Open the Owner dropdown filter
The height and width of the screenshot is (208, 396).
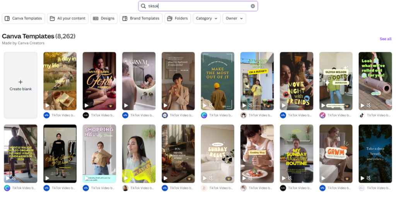234,19
